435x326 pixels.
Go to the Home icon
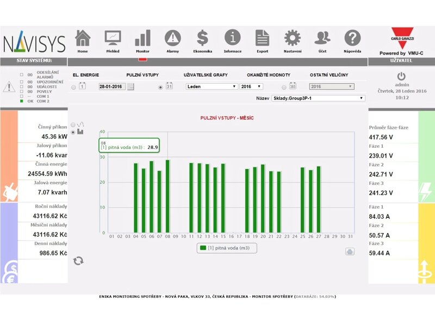point(83,39)
